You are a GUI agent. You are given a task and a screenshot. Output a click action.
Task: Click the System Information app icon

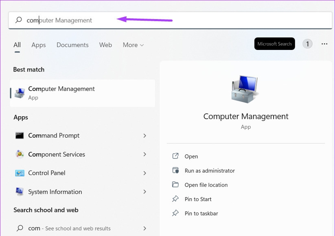[20, 191]
